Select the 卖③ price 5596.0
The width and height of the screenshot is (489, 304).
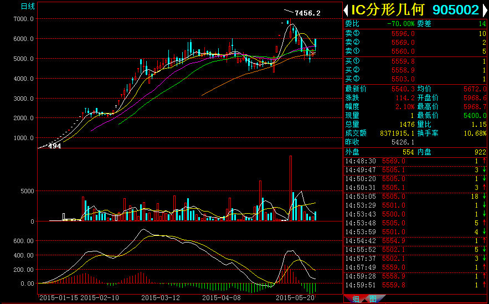pyautogui.click(x=403, y=34)
